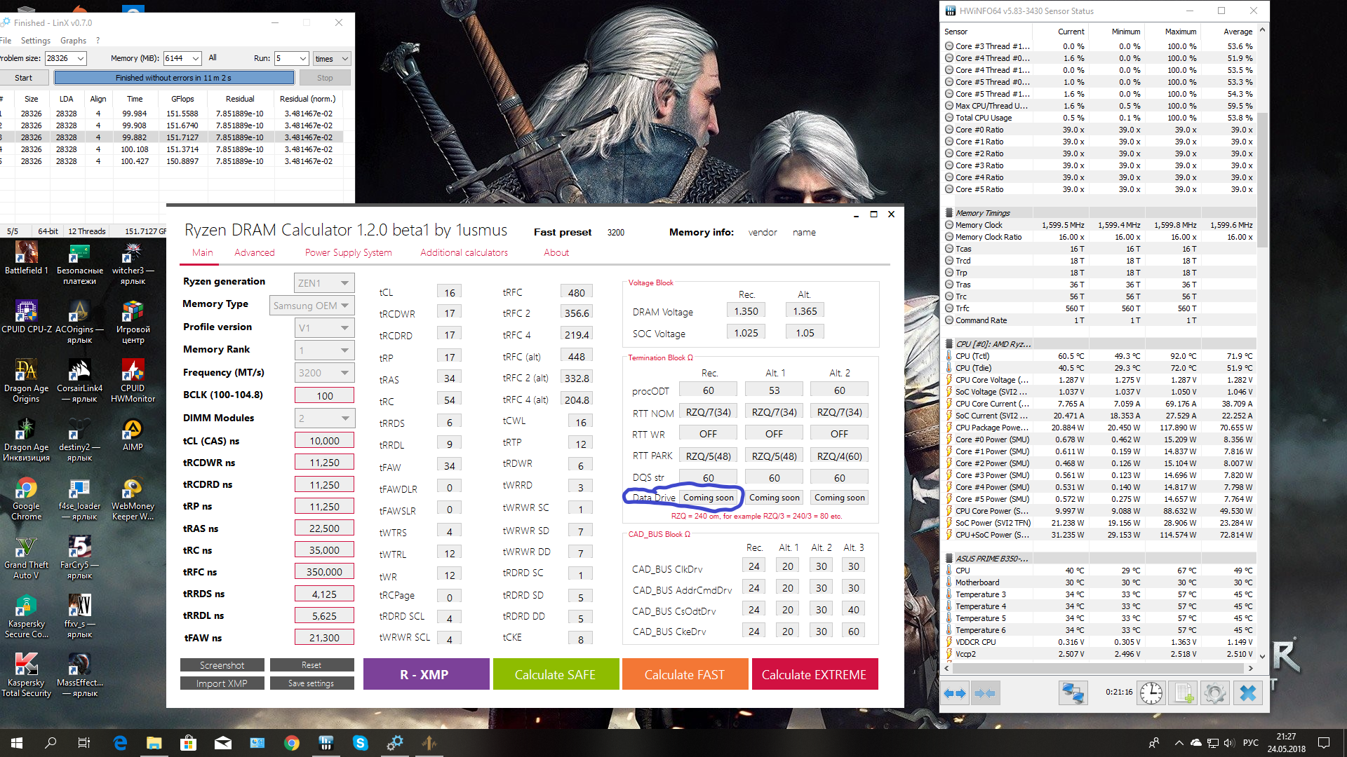Switch to Power Supply System tab
The width and height of the screenshot is (1347, 757).
click(348, 252)
